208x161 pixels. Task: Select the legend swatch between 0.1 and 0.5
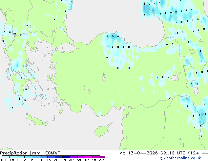point(6,157)
